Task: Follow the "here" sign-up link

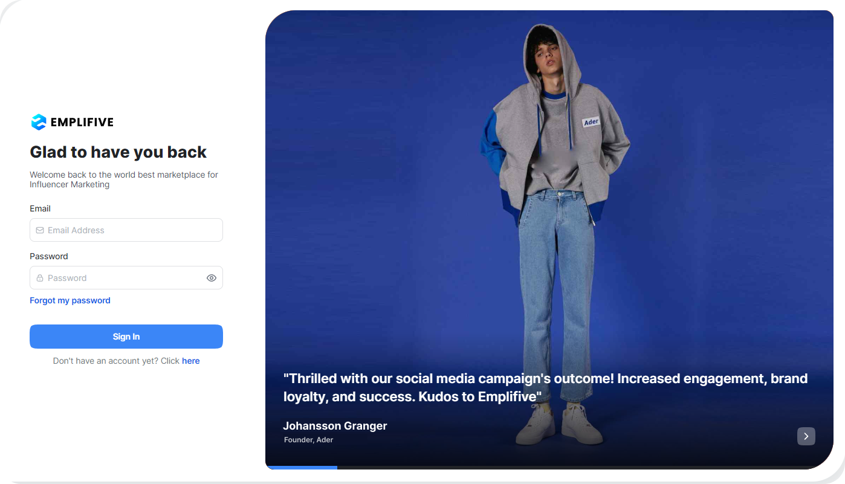Action: pyautogui.click(x=191, y=361)
